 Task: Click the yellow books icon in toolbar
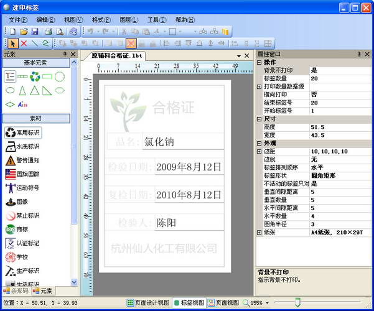tap(225, 31)
